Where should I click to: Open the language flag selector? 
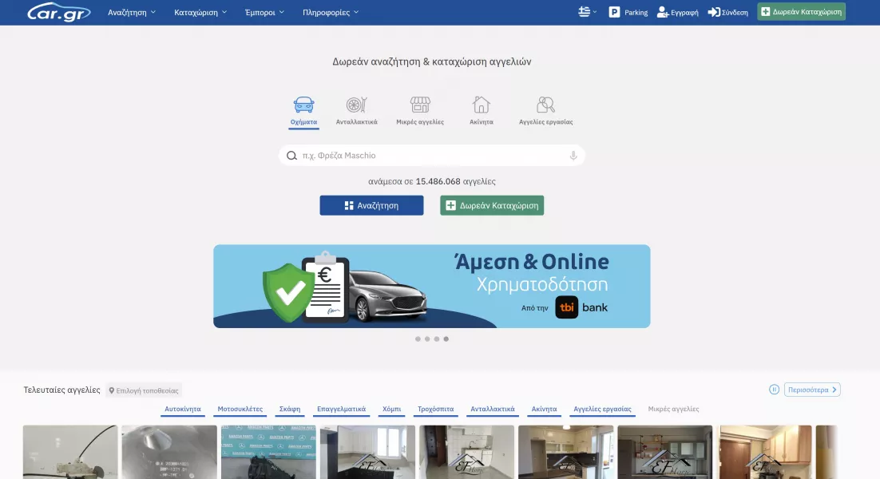(x=588, y=12)
